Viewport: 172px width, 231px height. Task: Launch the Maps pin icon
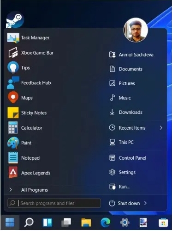point(13,97)
